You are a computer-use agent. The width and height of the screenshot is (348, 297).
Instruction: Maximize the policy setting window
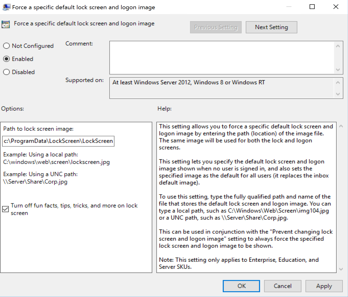pyautogui.click(x=312, y=7)
